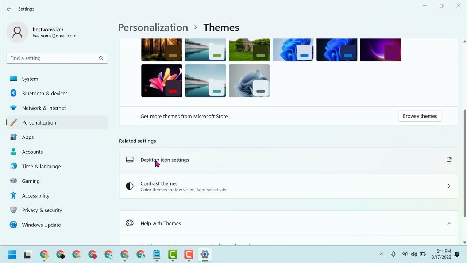
Task: Open Task View from the taskbar
Action: (28, 255)
